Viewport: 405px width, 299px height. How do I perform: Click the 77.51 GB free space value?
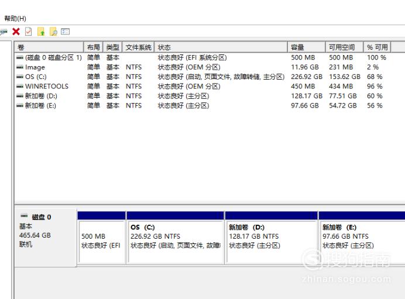[343, 96]
